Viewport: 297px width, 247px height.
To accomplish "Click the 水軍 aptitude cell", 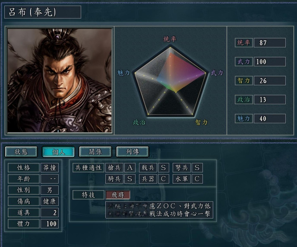I will click(182, 179).
